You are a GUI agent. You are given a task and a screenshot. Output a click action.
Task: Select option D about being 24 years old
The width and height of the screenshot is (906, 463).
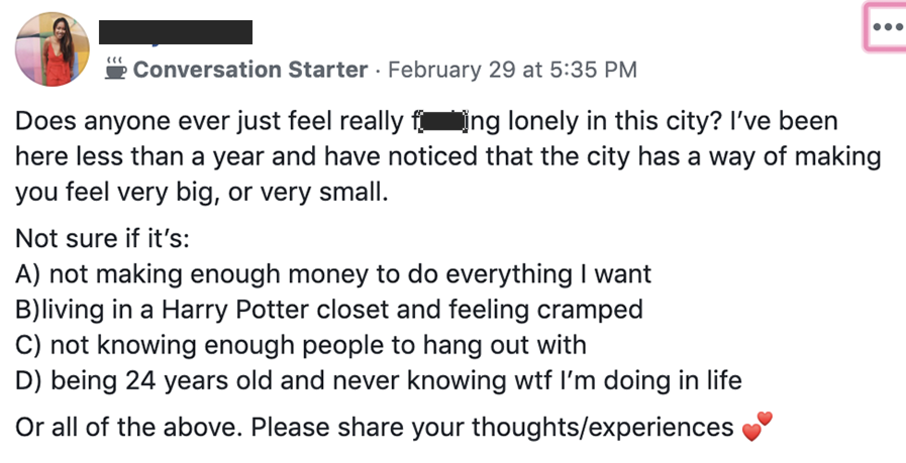(379, 381)
